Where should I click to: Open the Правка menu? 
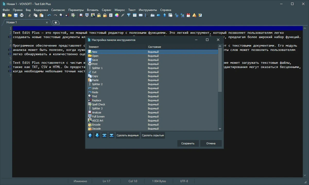(x=18, y=10)
